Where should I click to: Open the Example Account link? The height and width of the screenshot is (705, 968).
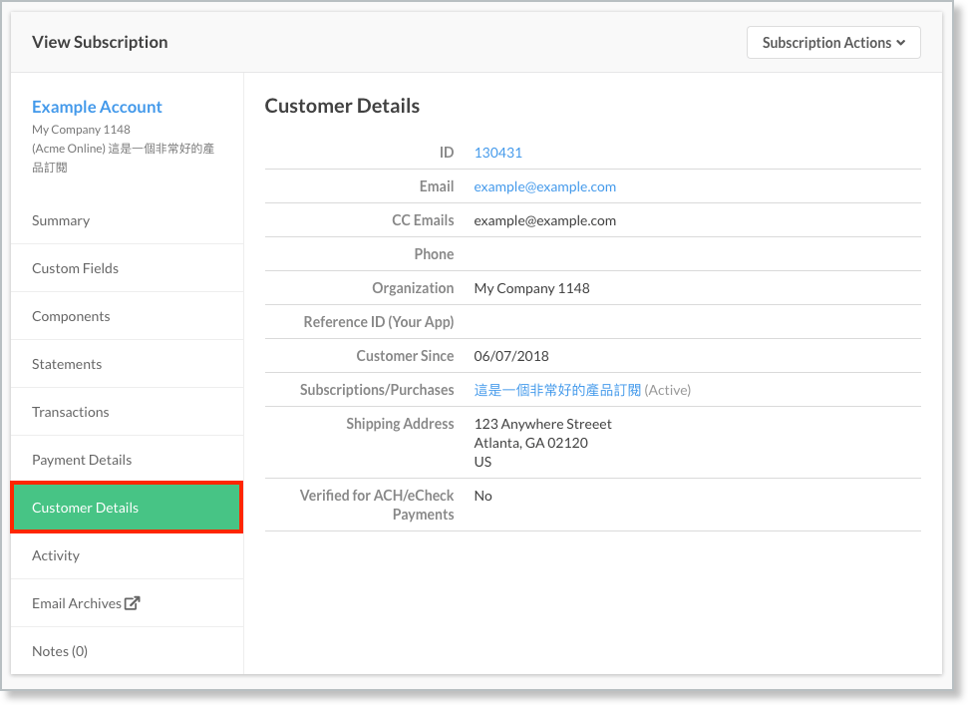[97, 107]
